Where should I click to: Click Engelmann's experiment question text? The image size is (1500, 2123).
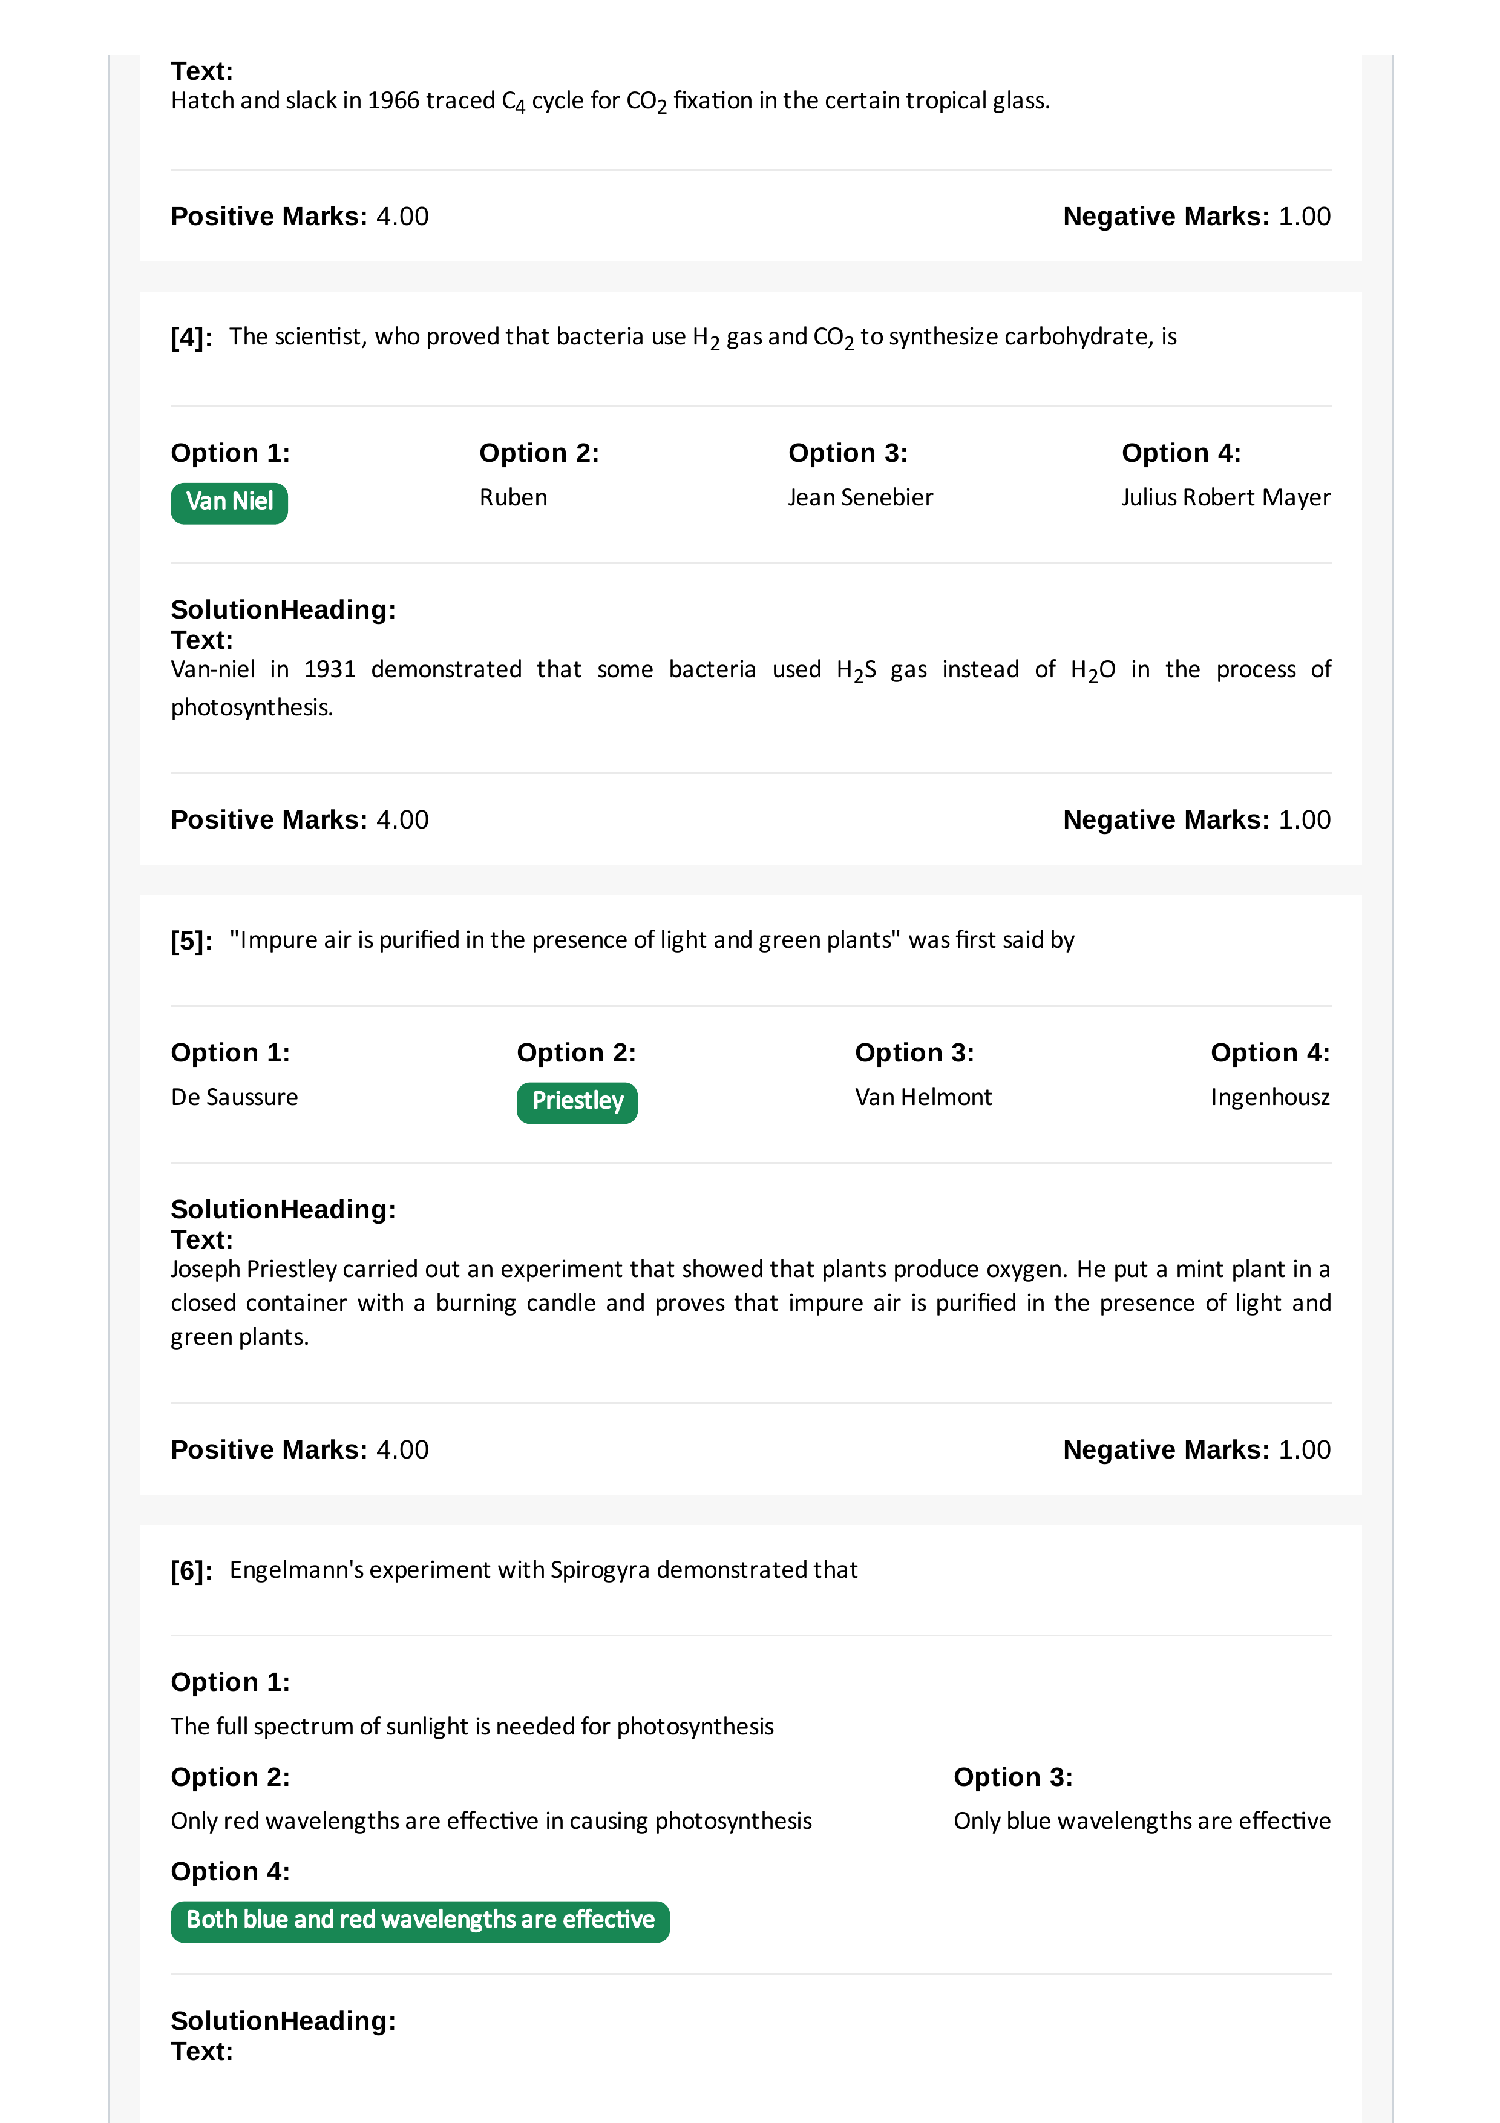click(x=543, y=1570)
